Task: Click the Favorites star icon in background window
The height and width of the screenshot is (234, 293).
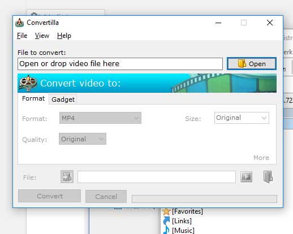Action: click(166, 211)
